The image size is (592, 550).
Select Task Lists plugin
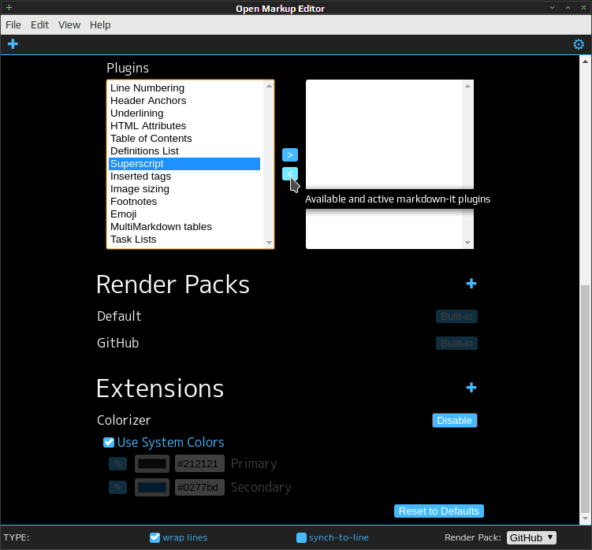tap(184, 240)
